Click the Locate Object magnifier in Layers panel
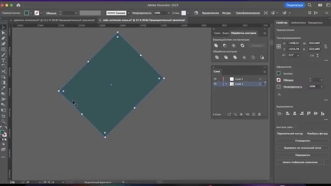The height and width of the screenshot is (186, 331). tap(235, 114)
